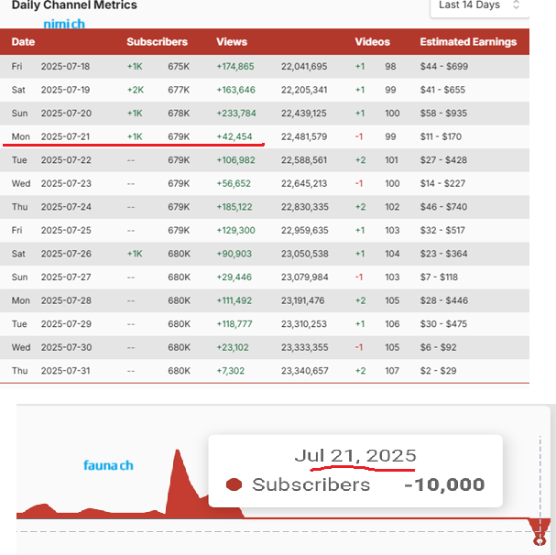The height and width of the screenshot is (555, 556).
Task: Click the views gain +29,446
Action: pos(234,277)
